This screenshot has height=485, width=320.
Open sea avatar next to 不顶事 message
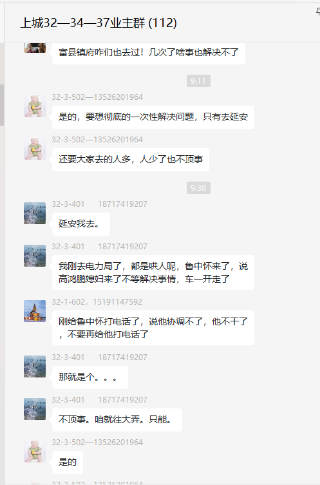35,409
